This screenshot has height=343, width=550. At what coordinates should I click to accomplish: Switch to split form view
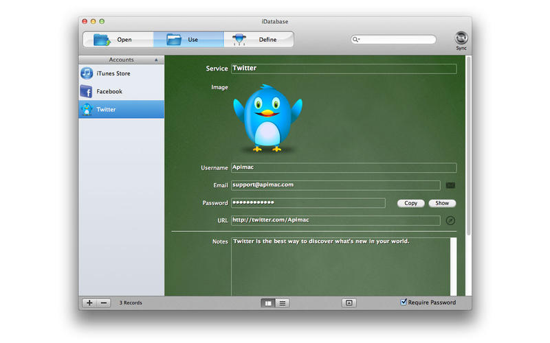click(x=268, y=303)
